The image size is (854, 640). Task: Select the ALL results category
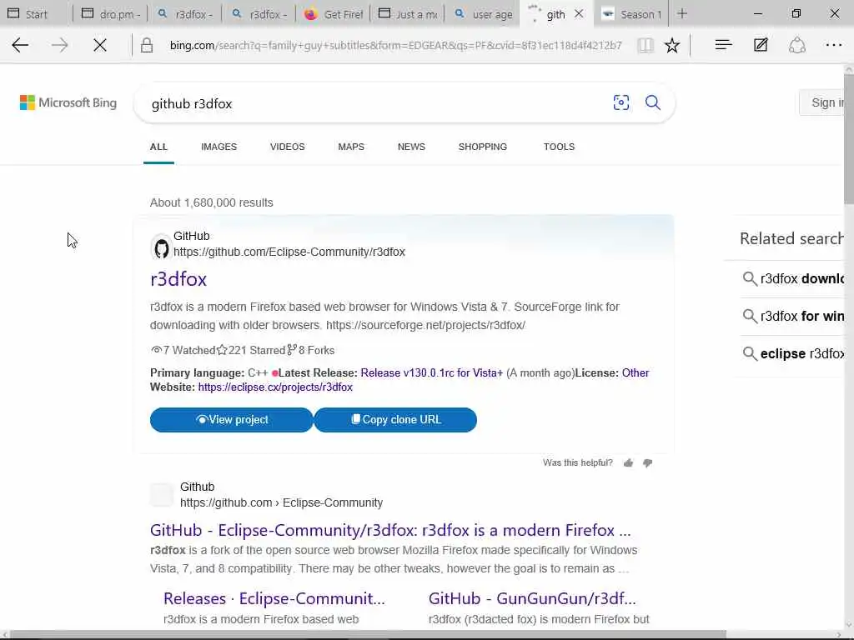point(158,147)
